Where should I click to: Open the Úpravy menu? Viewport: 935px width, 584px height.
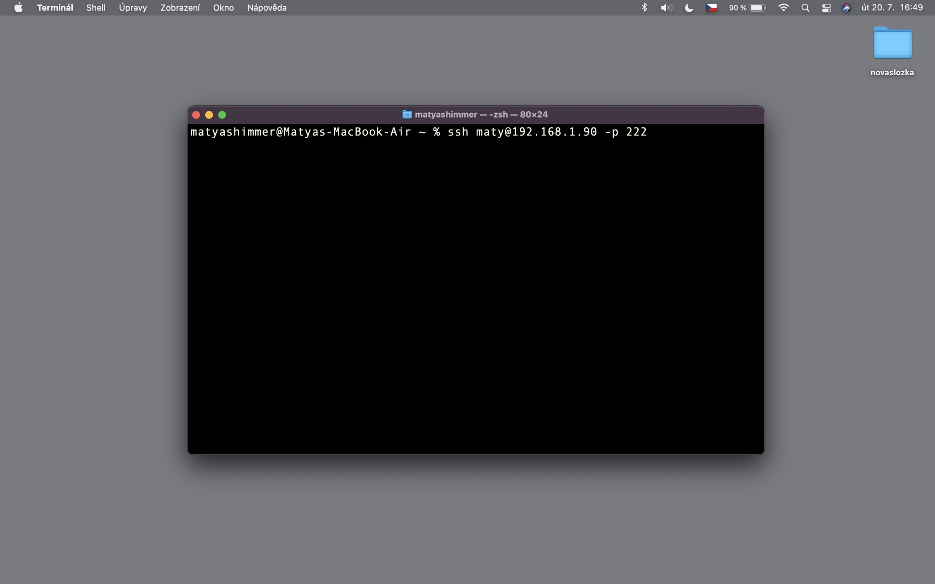click(133, 8)
